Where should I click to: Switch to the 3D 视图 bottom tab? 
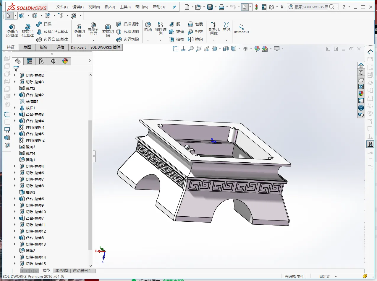click(x=62, y=271)
